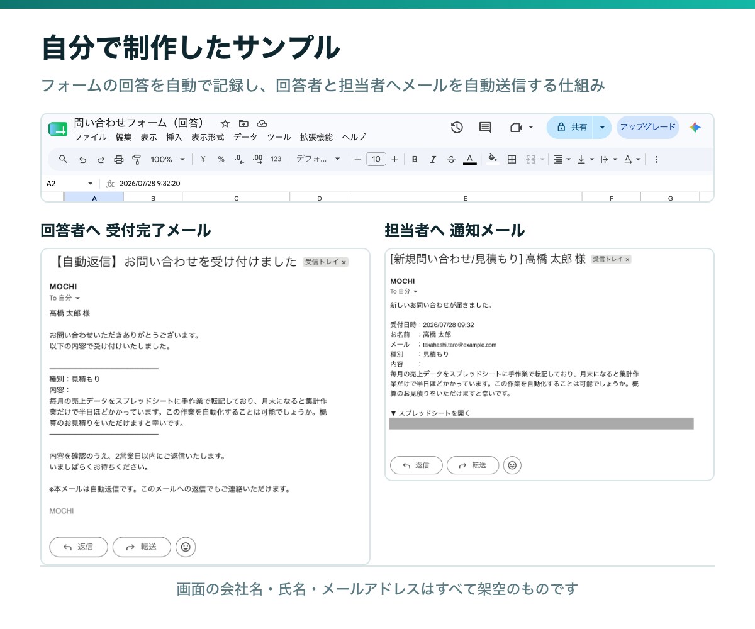Add emoji reaction in 通知メール email
755x629 pixels.
coord(512,465)
